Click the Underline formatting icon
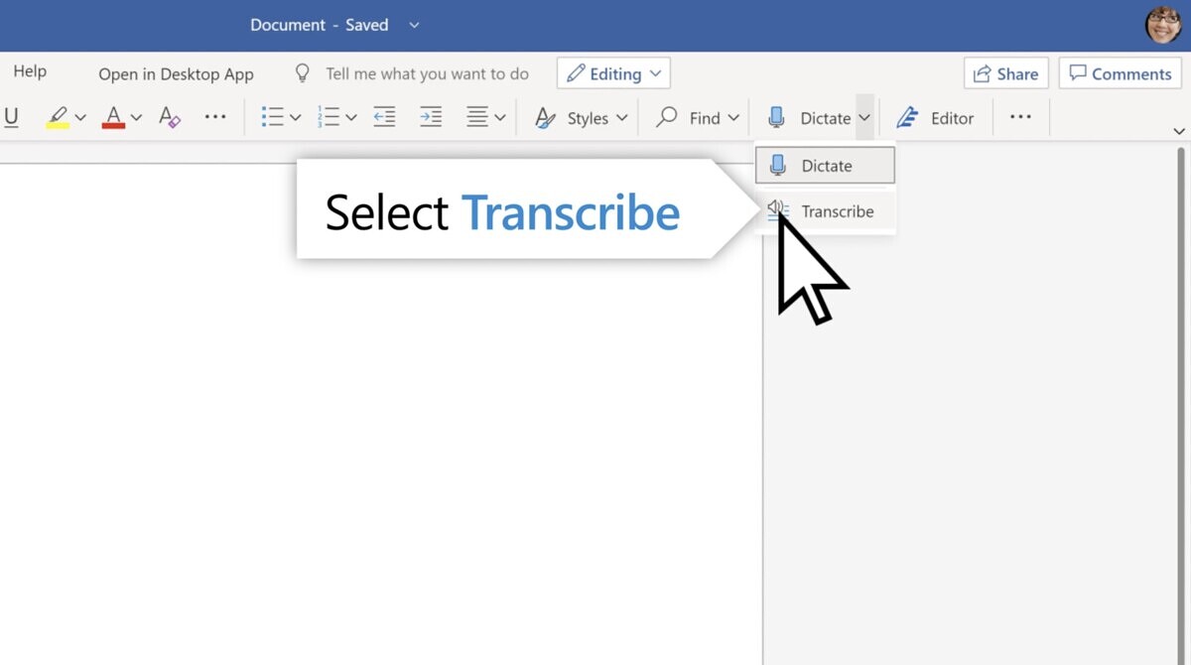This screenshot has height=665, width=1191. (11, 118)
